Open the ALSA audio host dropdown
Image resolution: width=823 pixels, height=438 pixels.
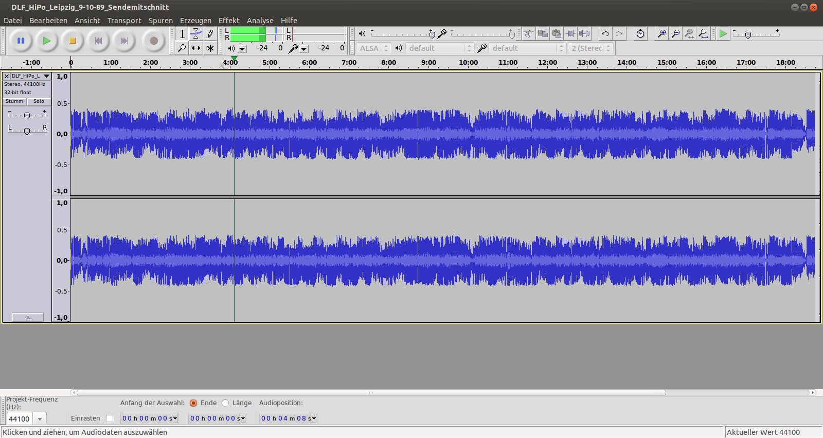pos(373,48)
